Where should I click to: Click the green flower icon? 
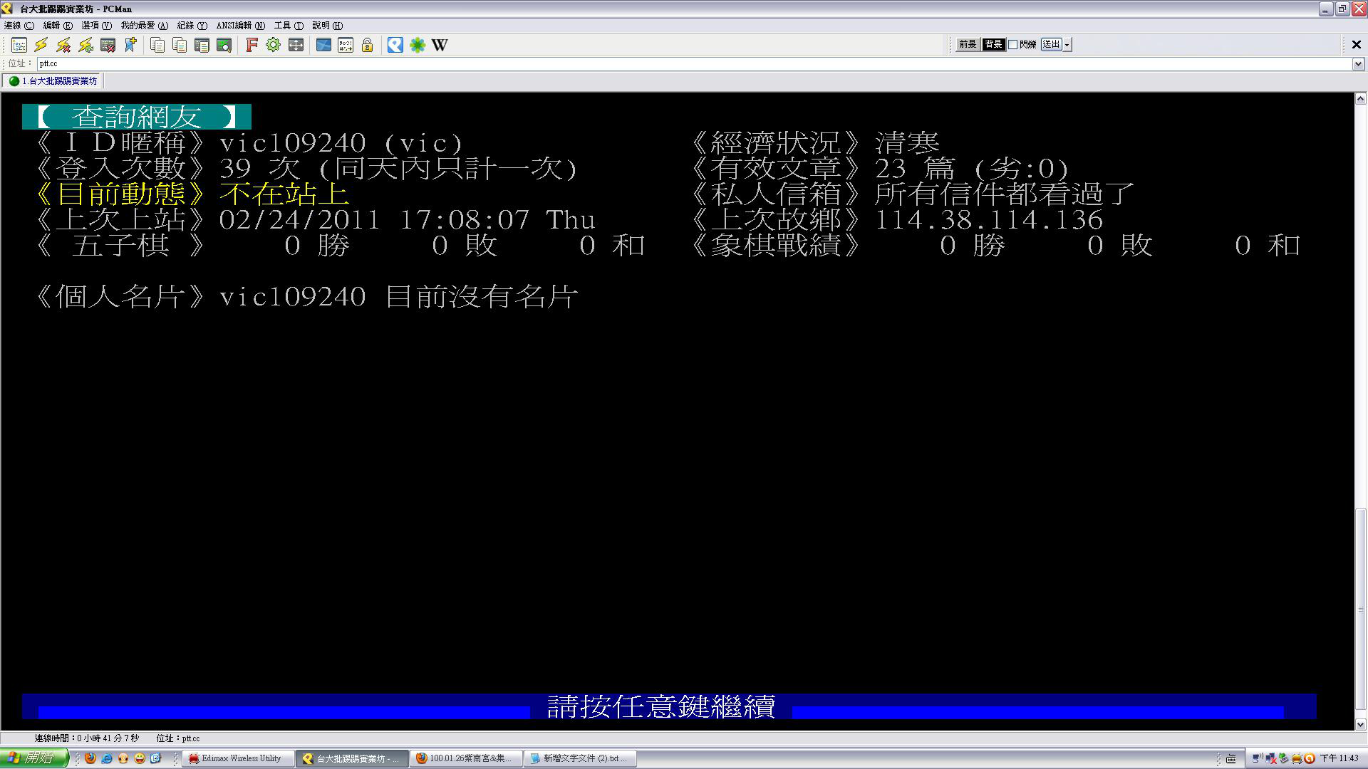click(x=418, y=45)
